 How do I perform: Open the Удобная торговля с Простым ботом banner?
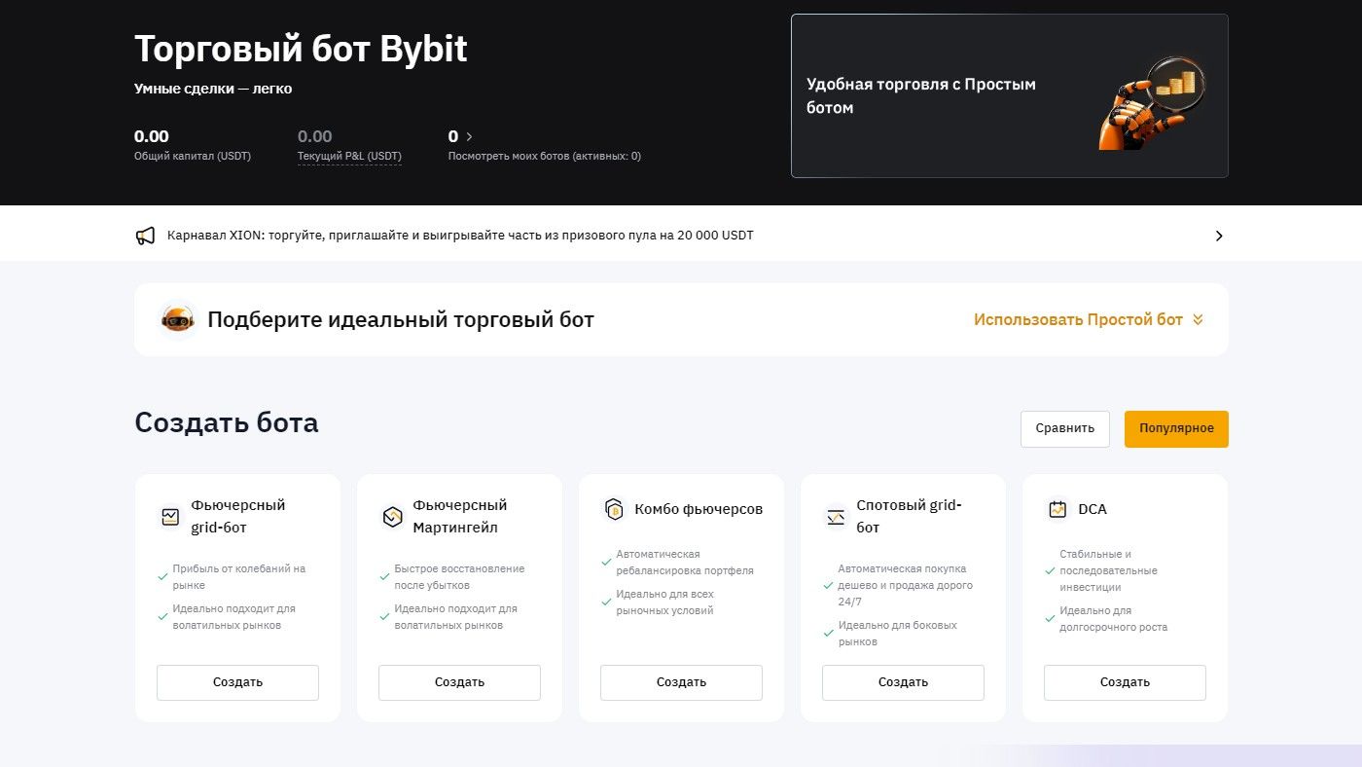pos(1010,95)
